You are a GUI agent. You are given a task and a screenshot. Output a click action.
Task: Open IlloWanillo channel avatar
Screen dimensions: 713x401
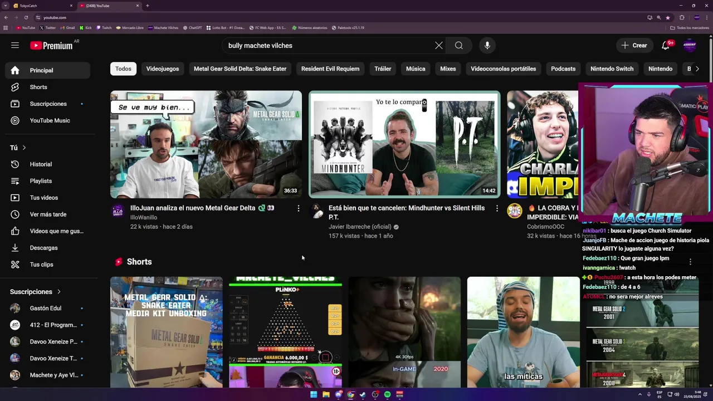(118, 211)
